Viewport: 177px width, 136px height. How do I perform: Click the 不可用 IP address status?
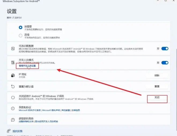click(22, 77)
